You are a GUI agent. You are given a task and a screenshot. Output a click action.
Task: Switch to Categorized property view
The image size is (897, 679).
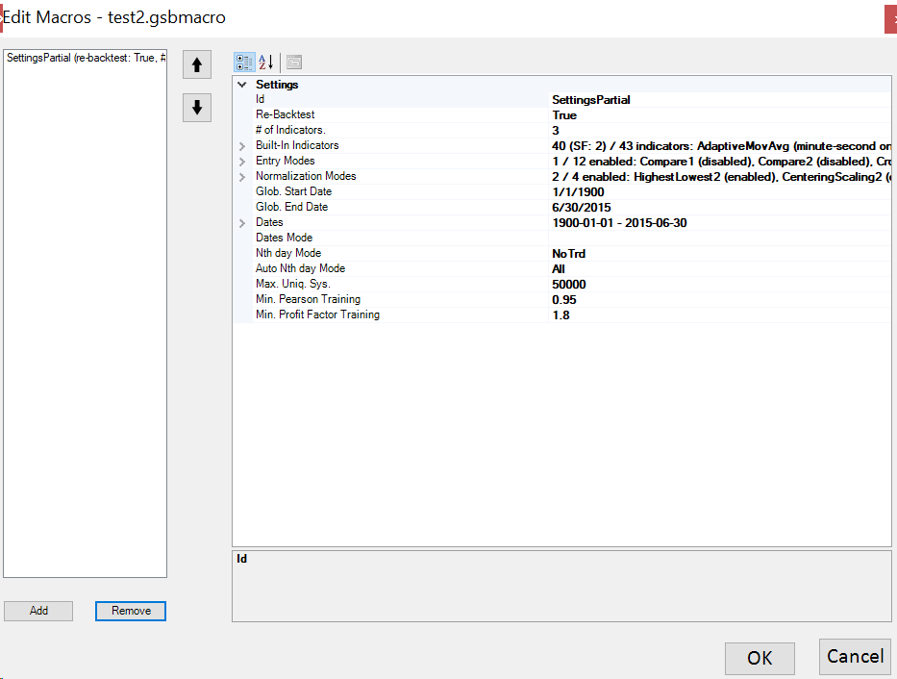[244, 63]
